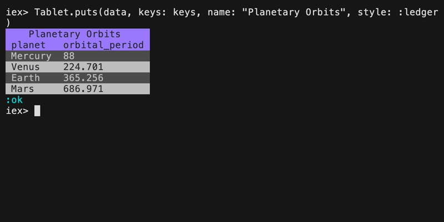Click the closing parenthesis on the second line
This screenshot has height=222, width=444.
click(x=8, y=23)
